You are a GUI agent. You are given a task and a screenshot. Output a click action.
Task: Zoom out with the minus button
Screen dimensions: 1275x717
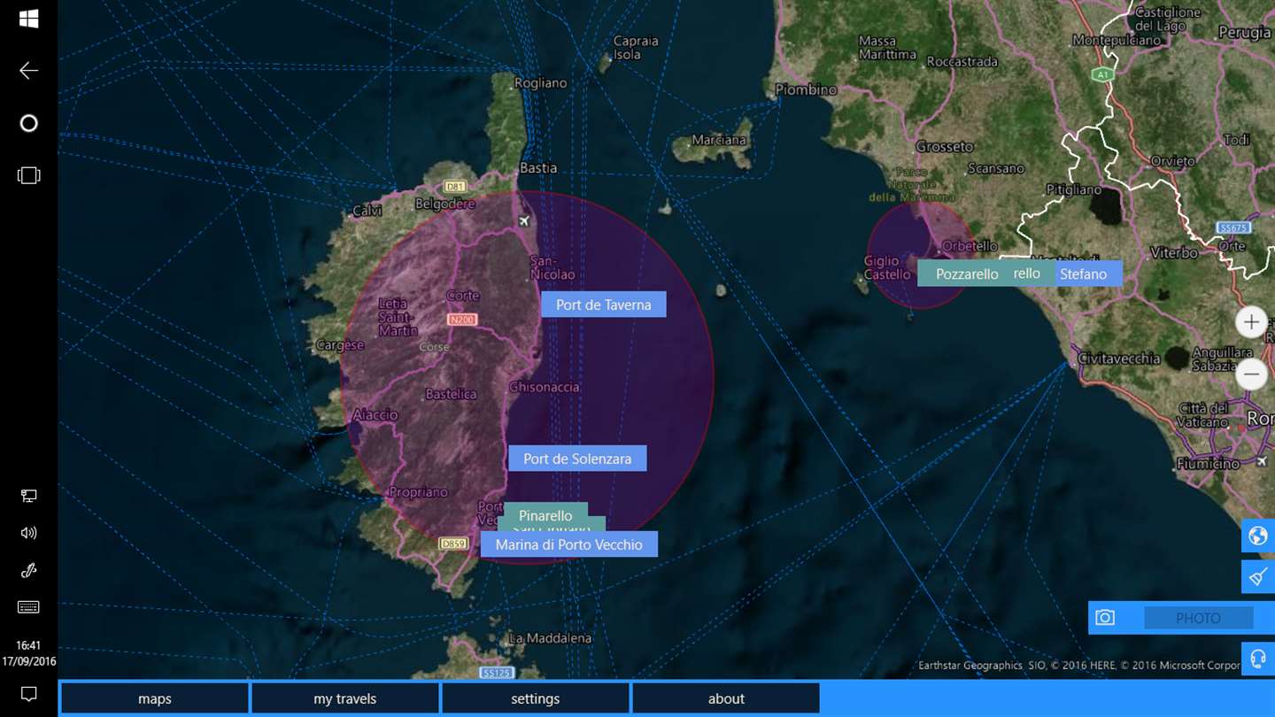(1251, 374)
